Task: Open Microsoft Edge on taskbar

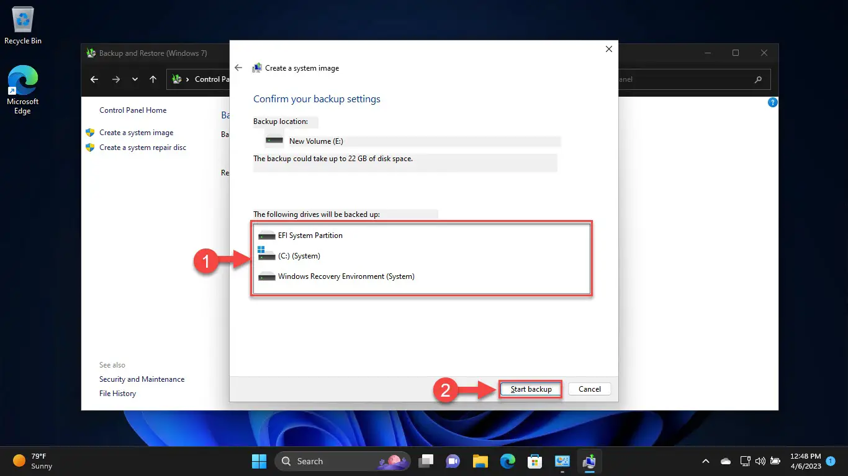Action: (508, 461)
